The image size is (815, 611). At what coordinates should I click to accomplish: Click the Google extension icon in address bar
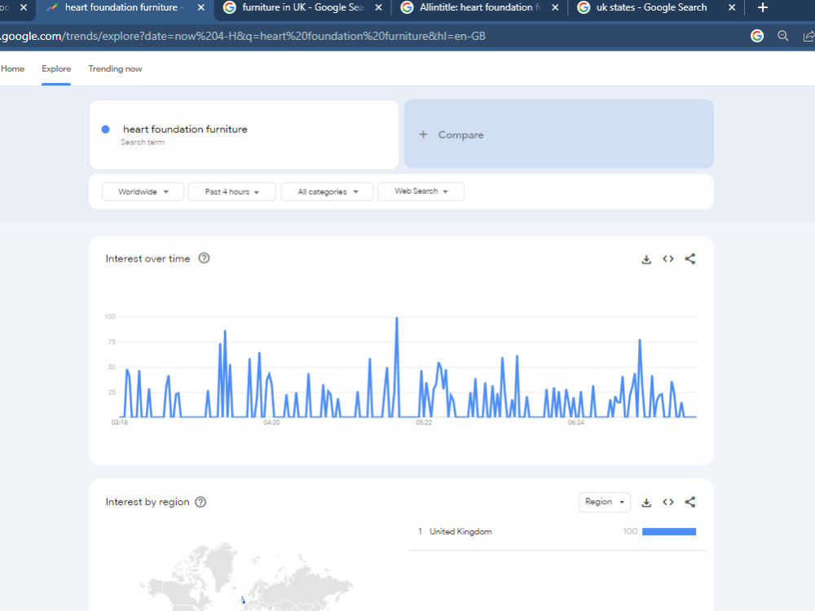757,36
